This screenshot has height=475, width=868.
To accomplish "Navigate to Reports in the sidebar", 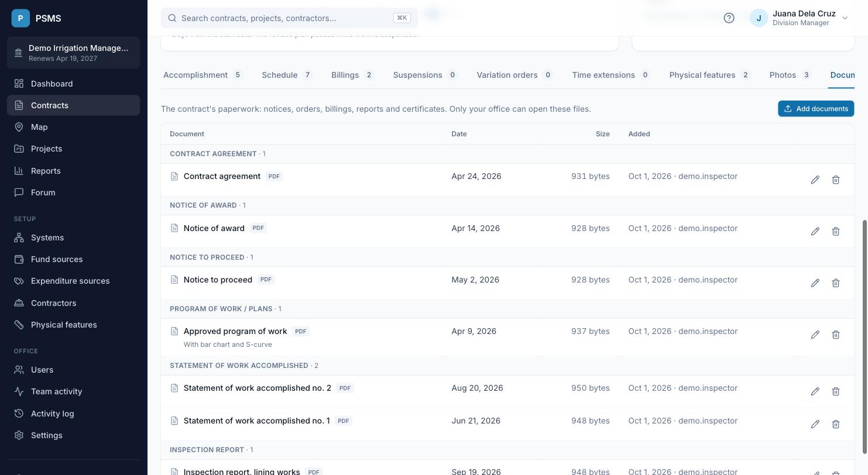I will coord(74,171).
